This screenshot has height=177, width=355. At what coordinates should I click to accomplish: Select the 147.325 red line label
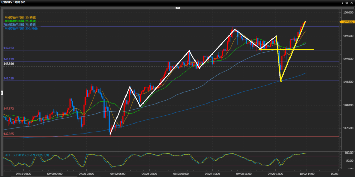8,134
